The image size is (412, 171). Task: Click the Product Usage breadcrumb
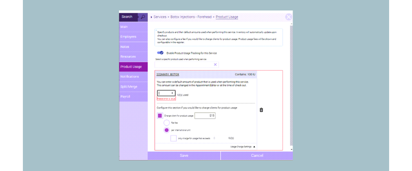(227, 17)
